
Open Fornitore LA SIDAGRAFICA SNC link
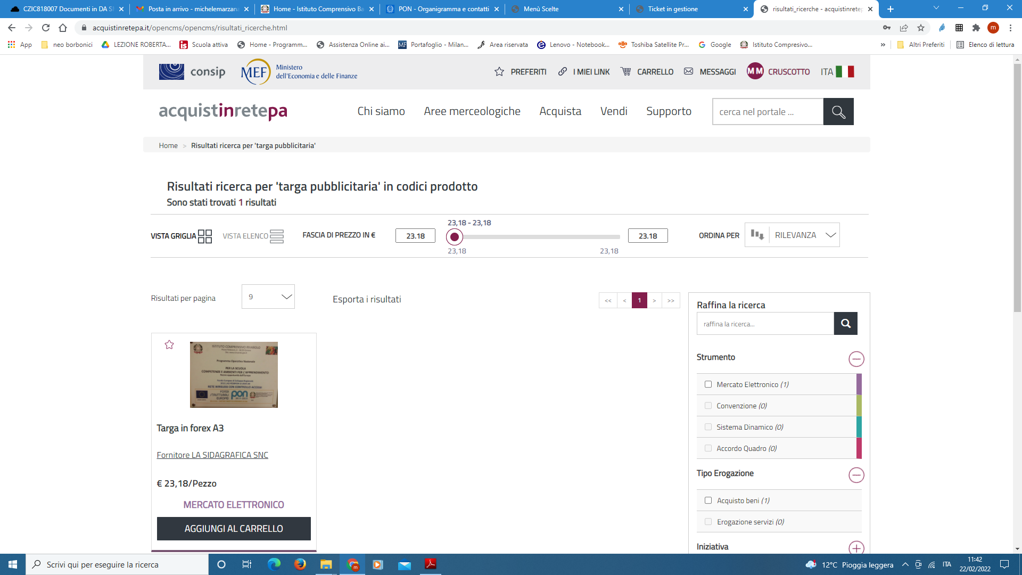(212, 455)
